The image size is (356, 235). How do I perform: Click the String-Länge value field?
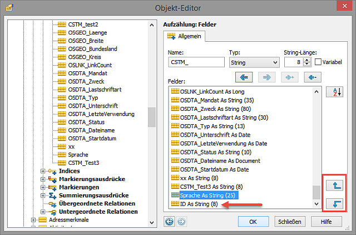tap(294, 62)
